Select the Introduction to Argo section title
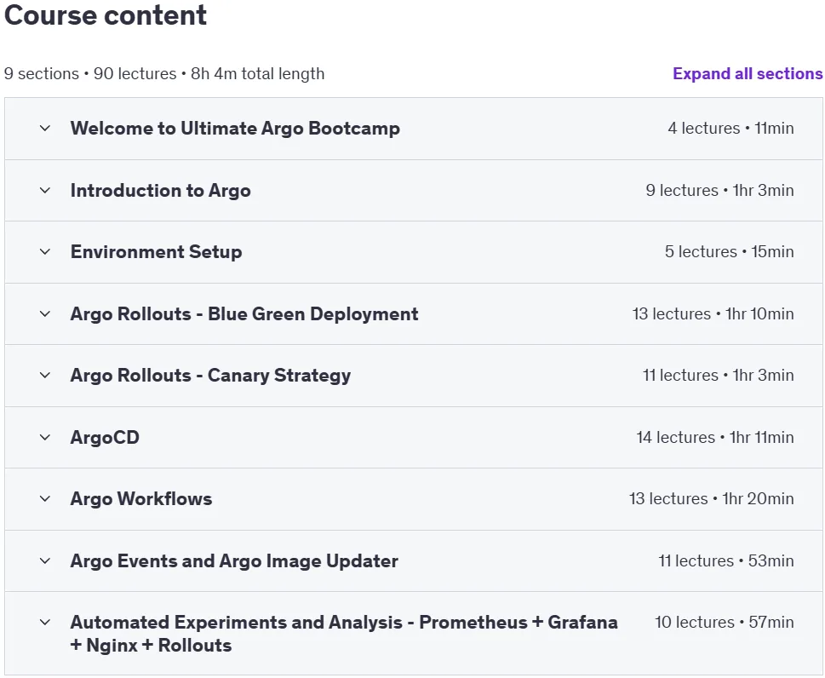 click(160, 190)
